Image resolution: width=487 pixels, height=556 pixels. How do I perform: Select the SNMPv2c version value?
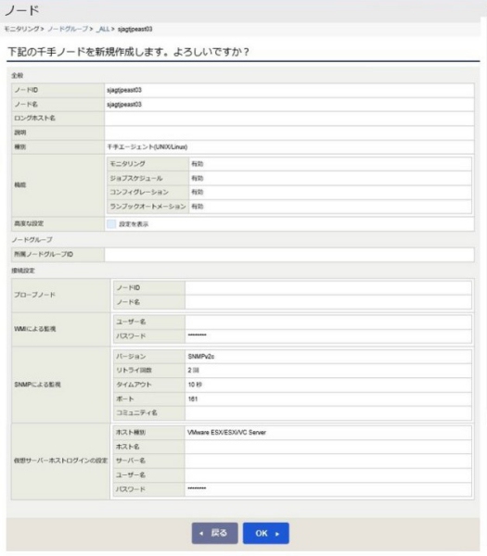[x=201, y=357]
